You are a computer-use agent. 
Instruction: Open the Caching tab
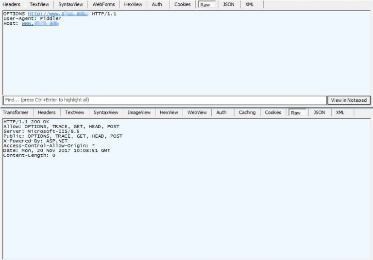click(x=247, y=113)
